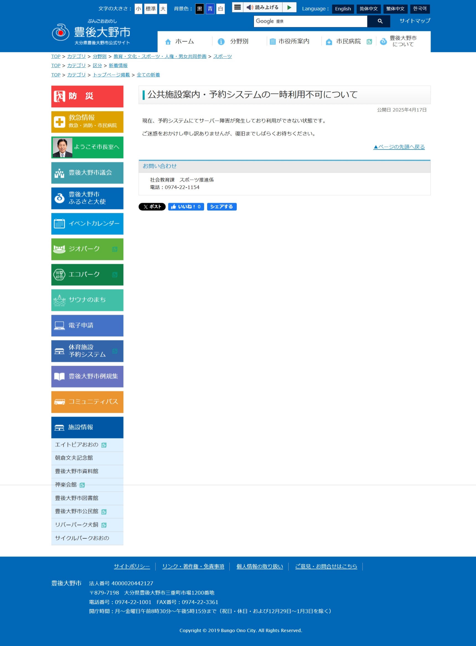Open the イベントカレンダー banner
The width and height of the screenshot is (476, 646).
pyautogui.click(x=87, y=224)
